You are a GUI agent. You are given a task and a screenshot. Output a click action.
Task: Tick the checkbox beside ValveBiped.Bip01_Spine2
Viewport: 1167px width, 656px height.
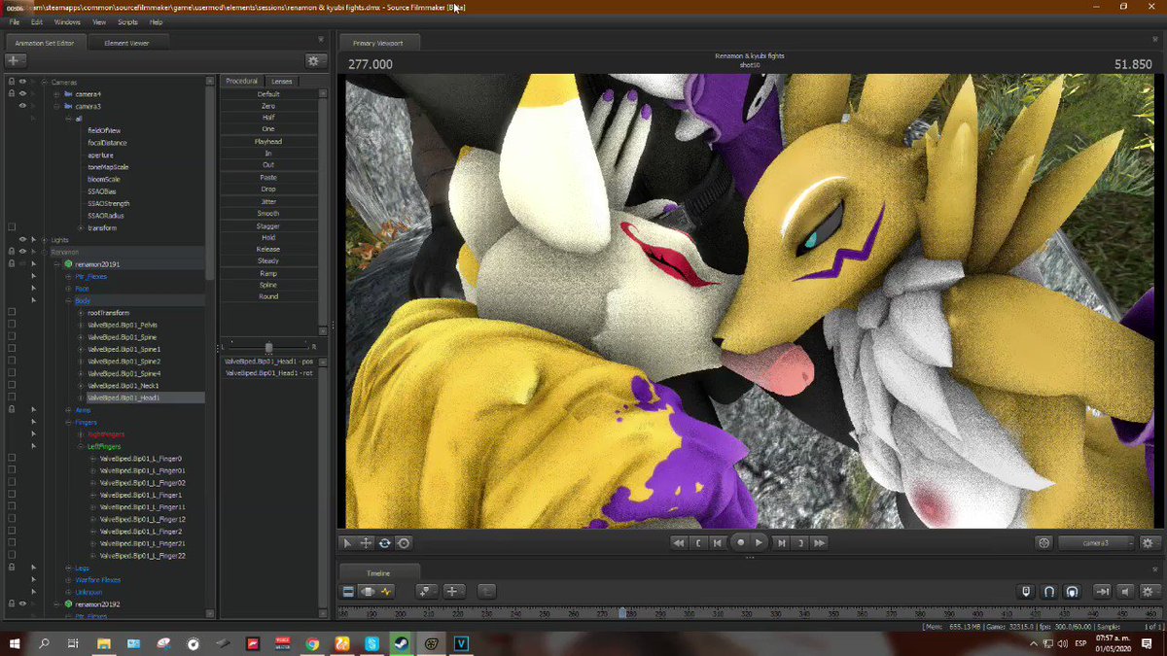click(12, 362)
